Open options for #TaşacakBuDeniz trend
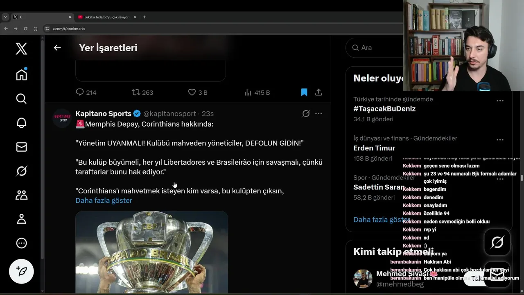 click(x=500, y=100)
